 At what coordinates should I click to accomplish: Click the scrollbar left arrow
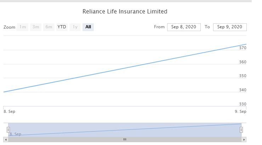6,139
